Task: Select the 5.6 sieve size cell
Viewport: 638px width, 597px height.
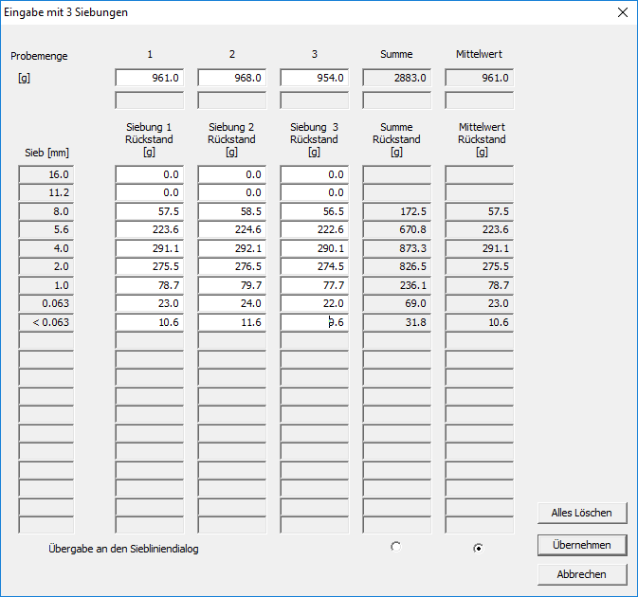Action: (x=46, y=229)
